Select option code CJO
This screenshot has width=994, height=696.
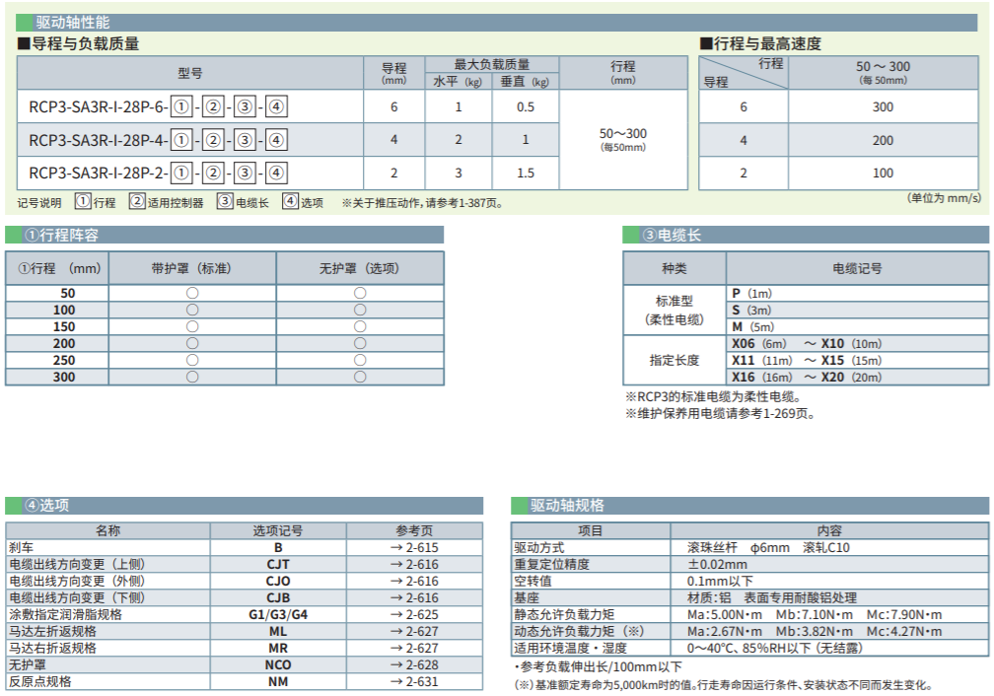click(x=278, y=582)
